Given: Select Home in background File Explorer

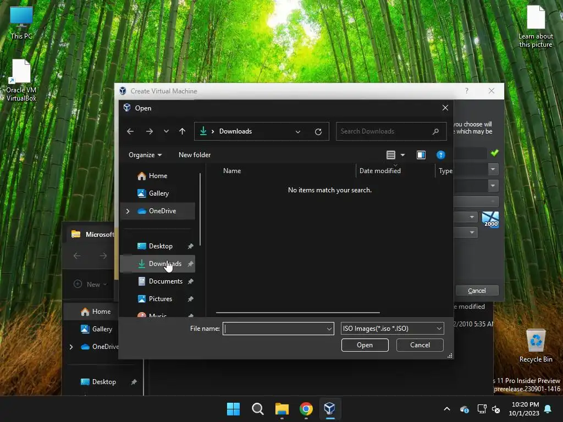Looking at the screenshot, I should point(96,312).
